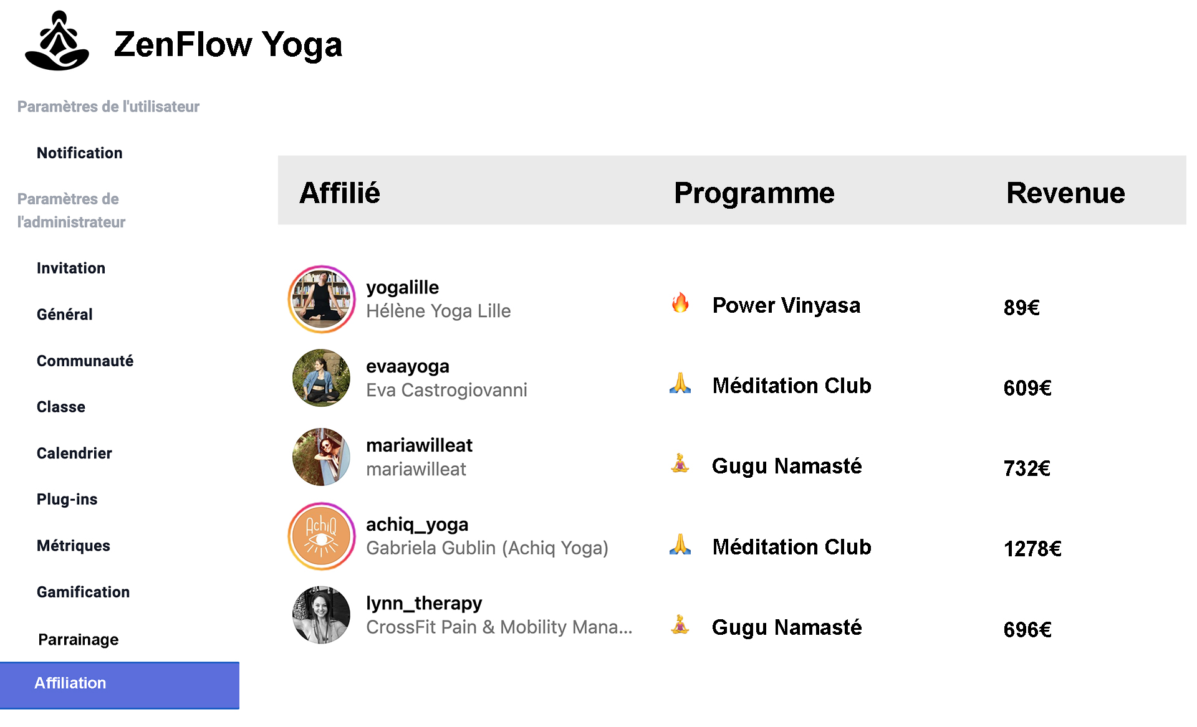Open the evaayoga affiliate username
Image resolution: width=1197 pixels, height=727 pixels.
click(x=408, y=366)
